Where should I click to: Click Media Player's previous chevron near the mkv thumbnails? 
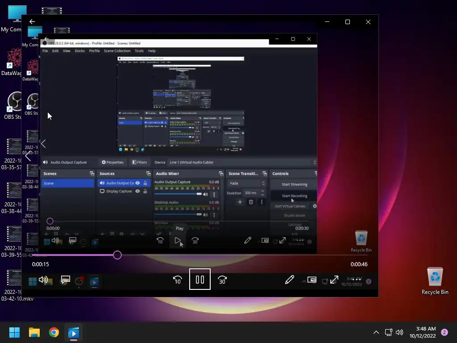28,156
